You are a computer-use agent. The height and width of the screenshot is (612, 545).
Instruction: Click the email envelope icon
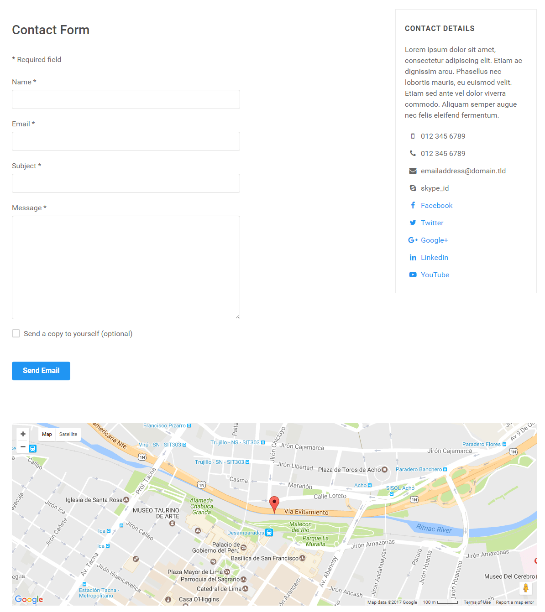point(413,171)
